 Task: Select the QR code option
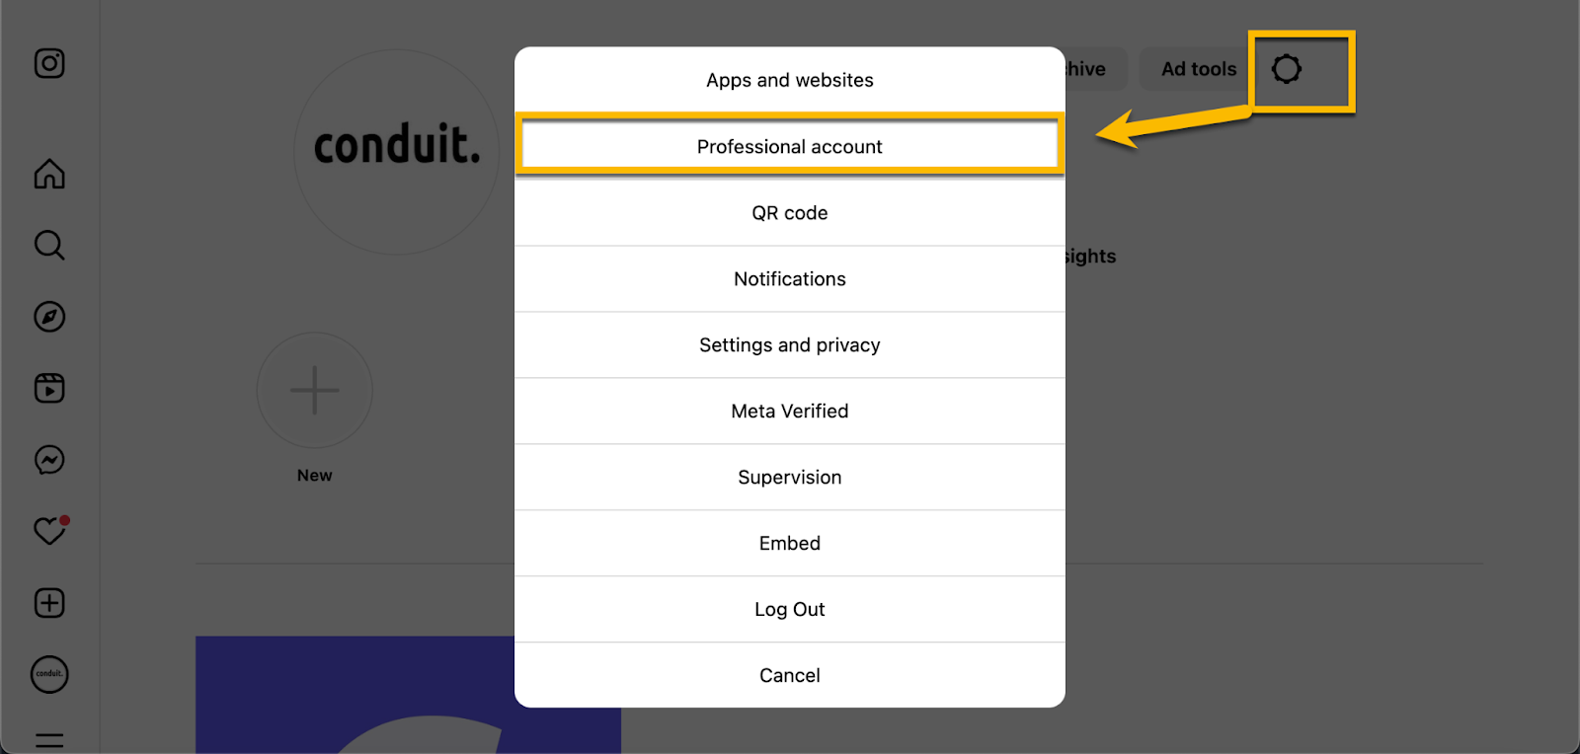click(789, 213)
